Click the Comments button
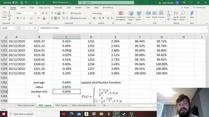The height and width of the screenshot is (117, 209). pyautogui.click(x=199, y=7)
